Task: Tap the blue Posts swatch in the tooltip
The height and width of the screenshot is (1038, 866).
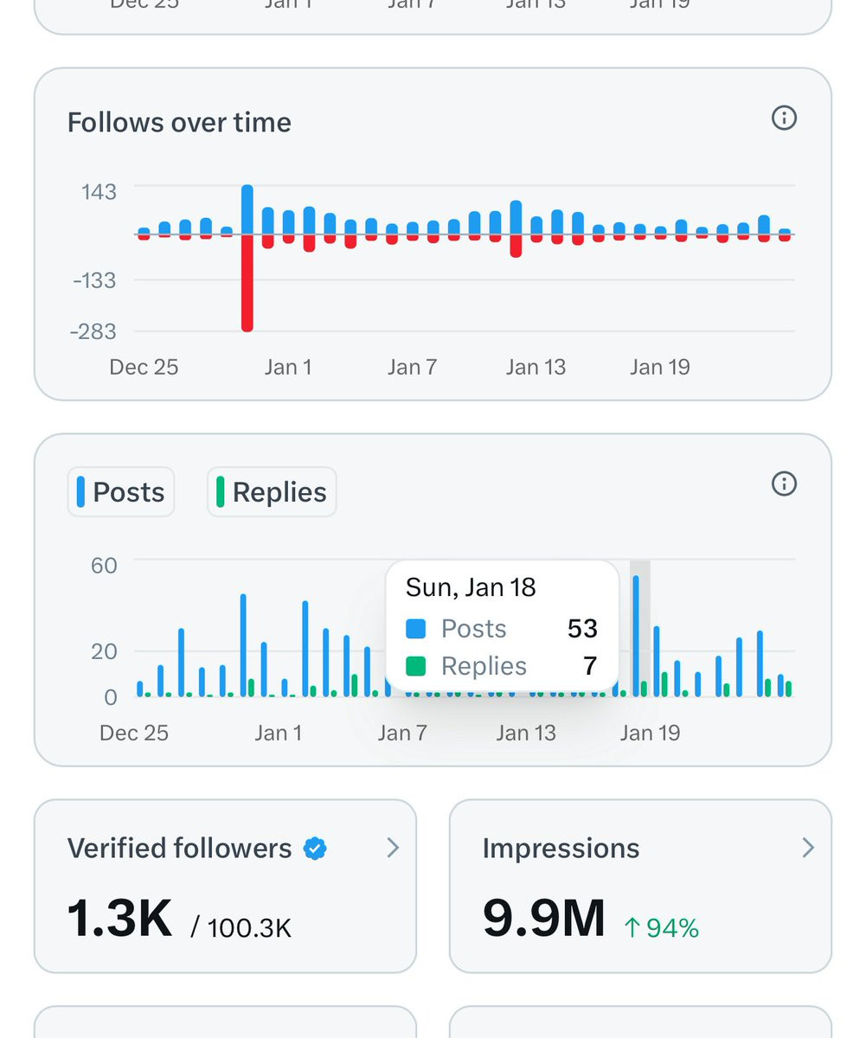Action: [x=415, y=629]
